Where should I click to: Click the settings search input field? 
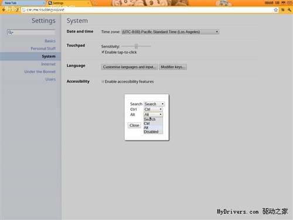tap(31, 32)
